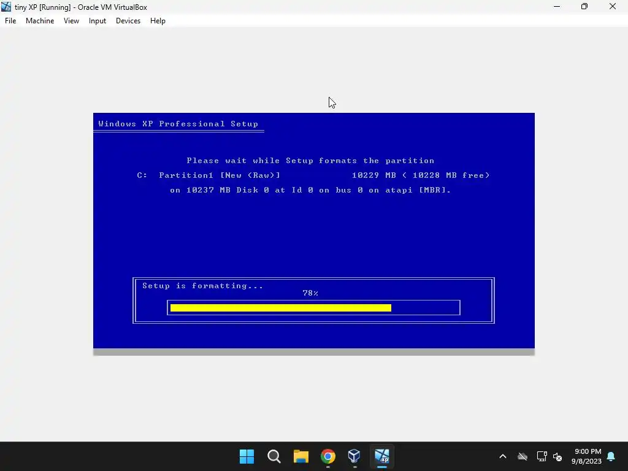Open the Help menu

[158, 21]
